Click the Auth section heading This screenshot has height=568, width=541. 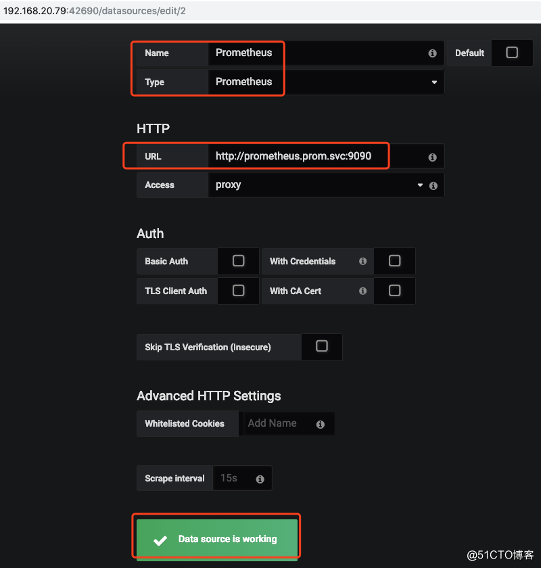coord(150,234)
